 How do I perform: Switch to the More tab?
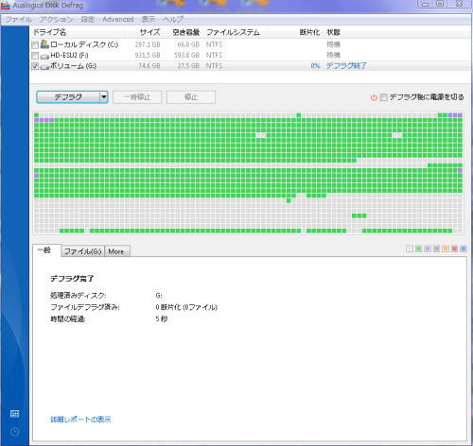coord(116,251)
